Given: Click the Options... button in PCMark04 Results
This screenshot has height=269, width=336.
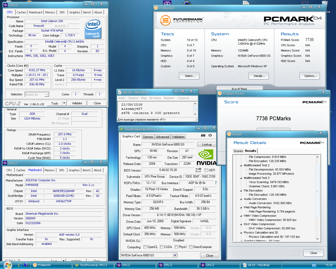Looking at the screenshot, I should pos(310,76).
